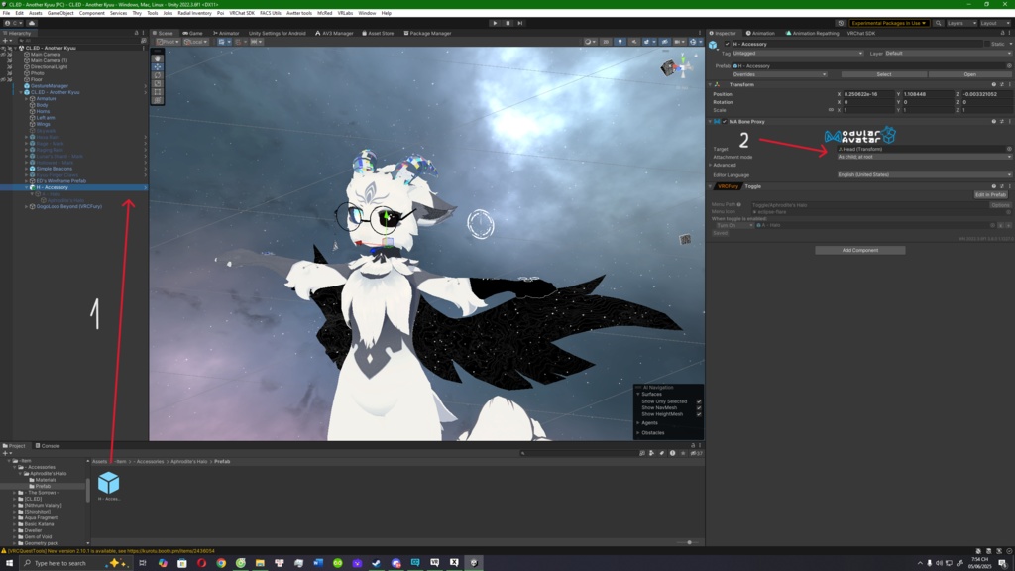Image resolution: width=1015 pixels, height=571 pixels.
Task: Open the scene Gizmos icon dropdown
Action: pos(695,42)
